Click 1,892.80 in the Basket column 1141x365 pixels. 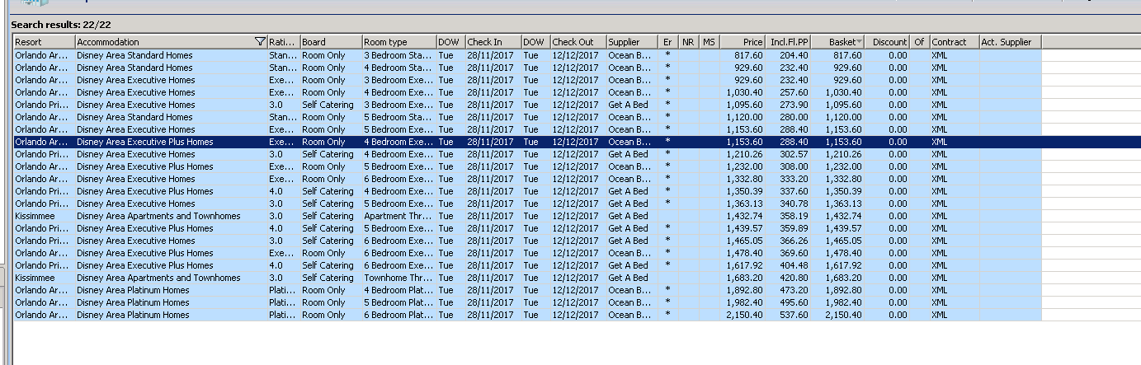click(842, 290)
